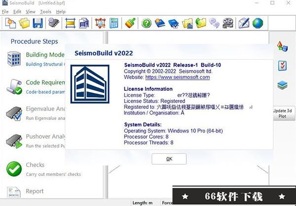Open the Edit menu
Screen dimensions: 296x206
17,12
